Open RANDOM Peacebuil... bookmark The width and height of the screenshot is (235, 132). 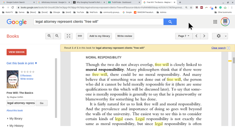[x=144, y=12]
